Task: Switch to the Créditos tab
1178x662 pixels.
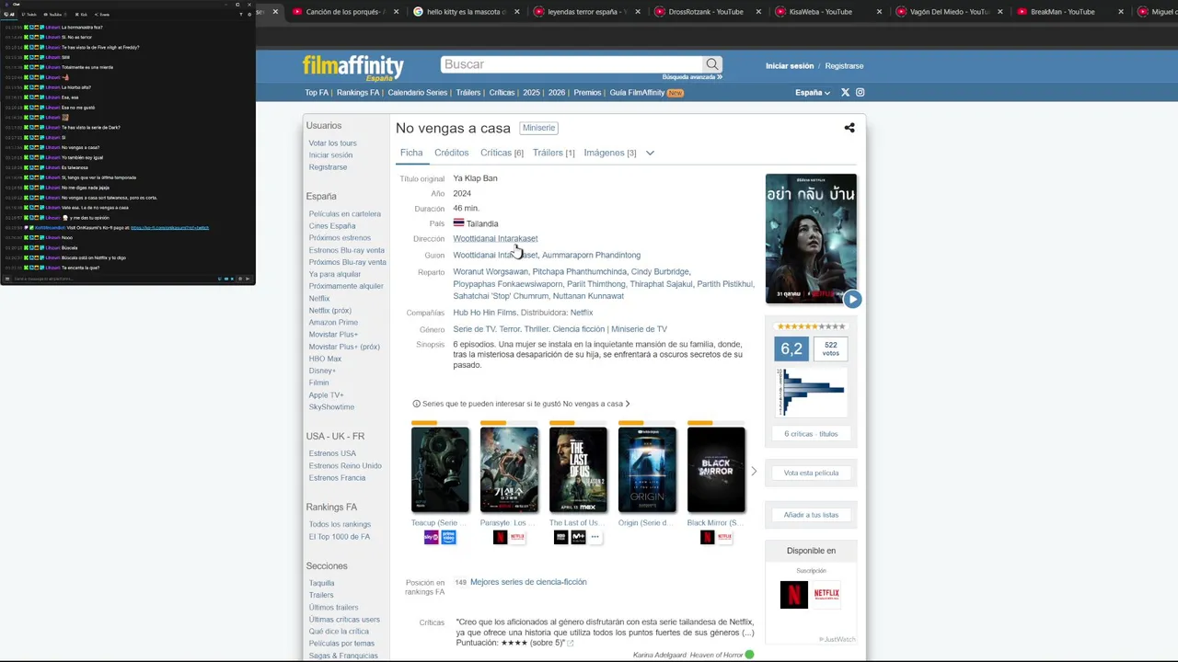Action: (x=452, y=153)
